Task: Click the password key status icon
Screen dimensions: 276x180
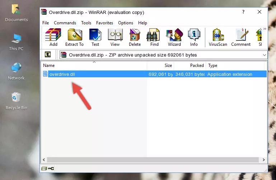Action: click(x=51, y=169)
